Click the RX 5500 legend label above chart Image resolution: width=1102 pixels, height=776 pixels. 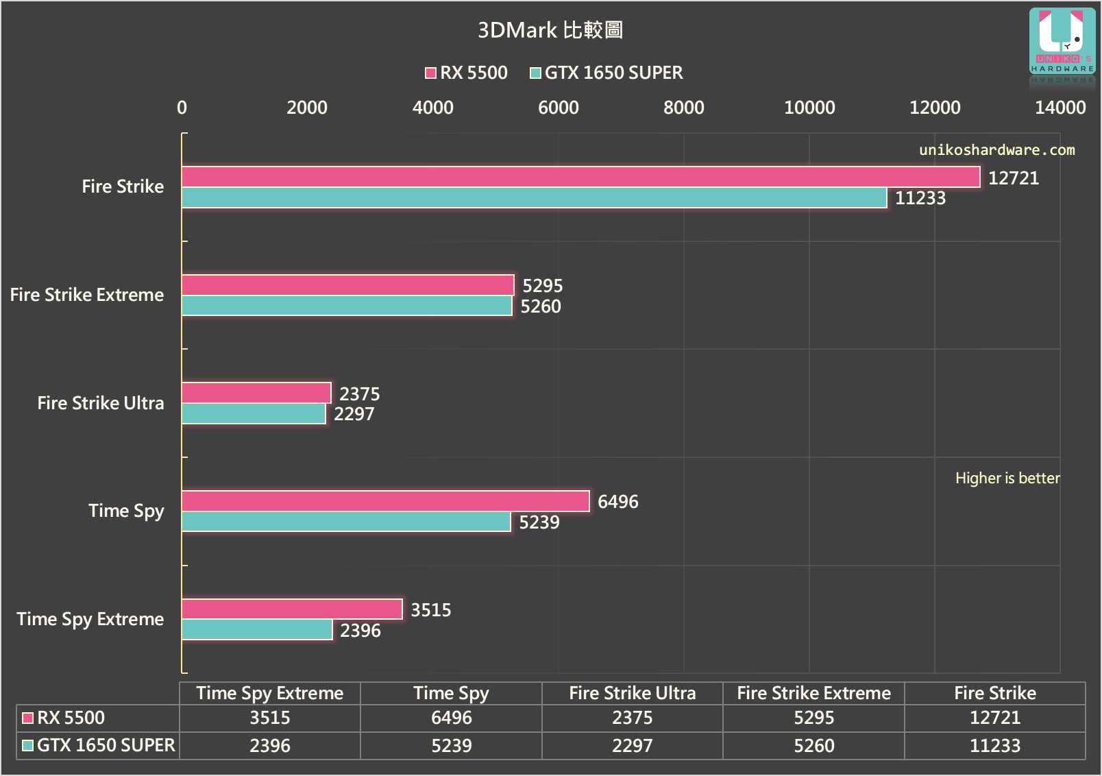tap(474, 73)
